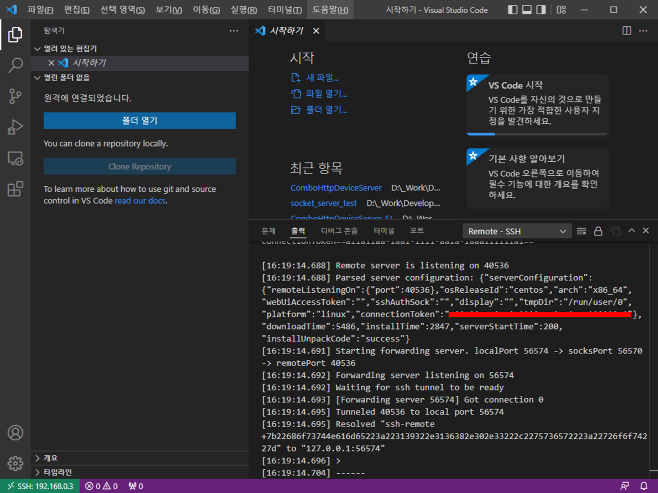Switch to the 포트 panel tab
The image size is (658, 493).
417,231
